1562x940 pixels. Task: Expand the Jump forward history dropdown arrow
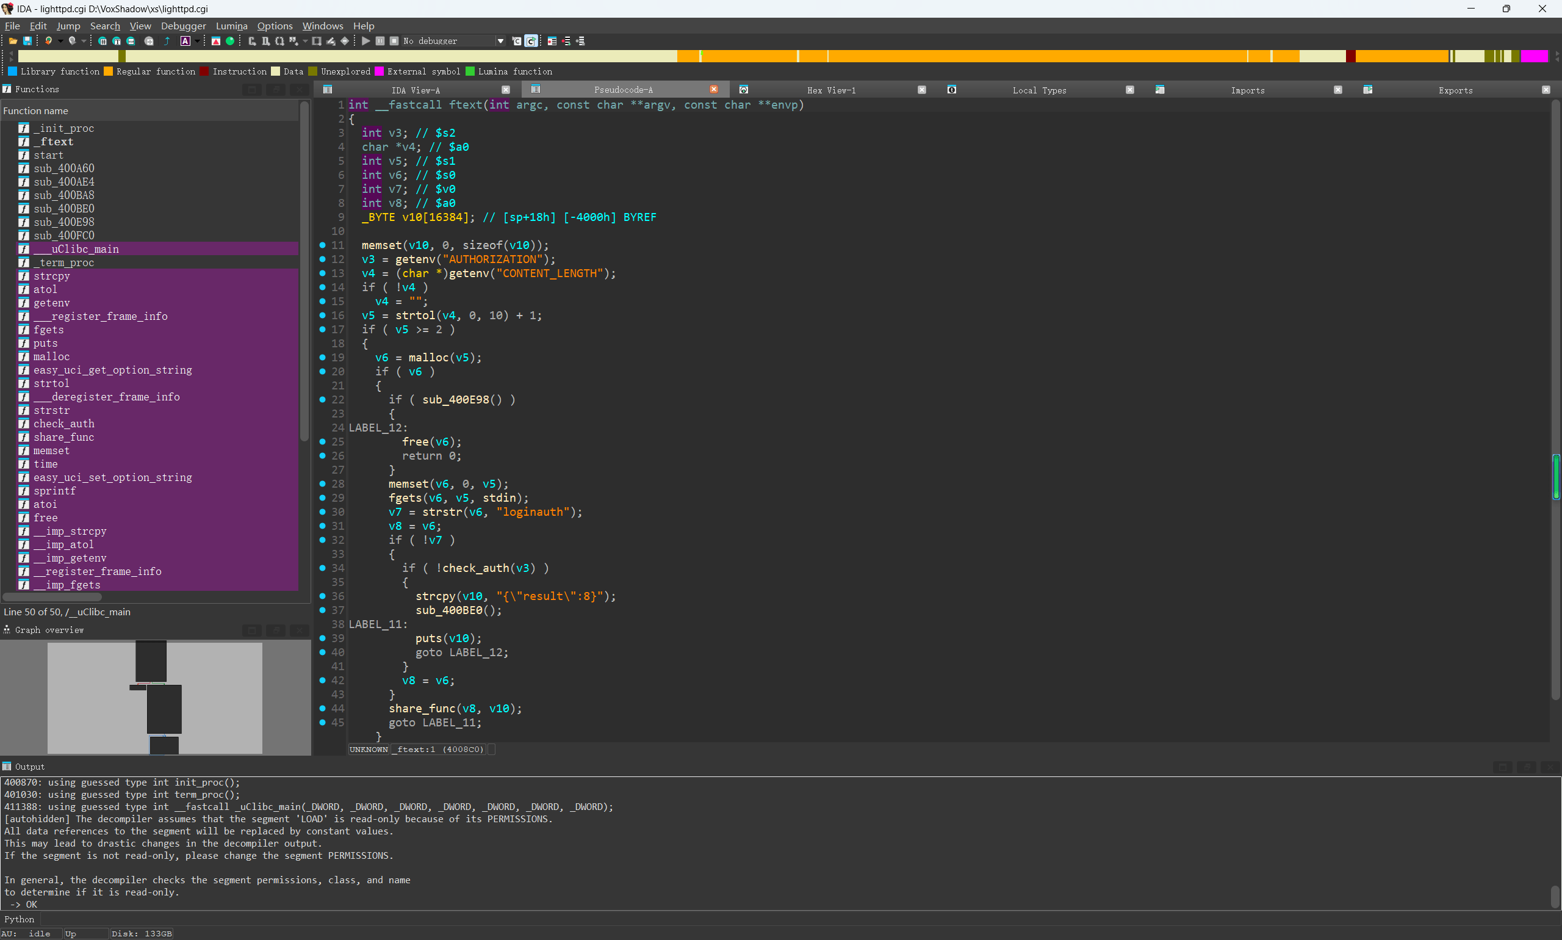click(84, 41)
